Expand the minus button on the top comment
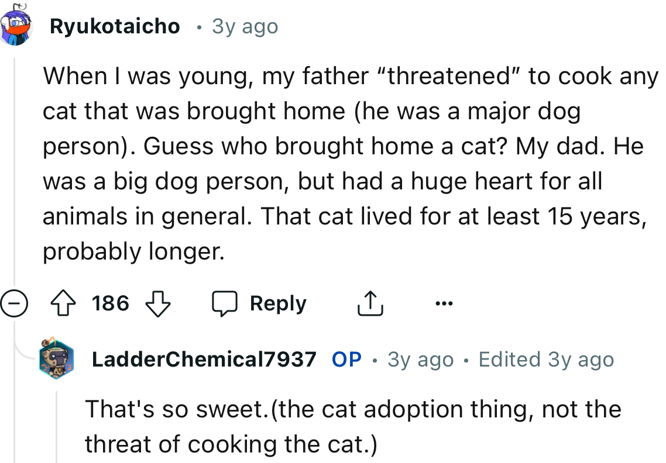The height and width of the screenshot is (463, 666). (x=13, y=303)
